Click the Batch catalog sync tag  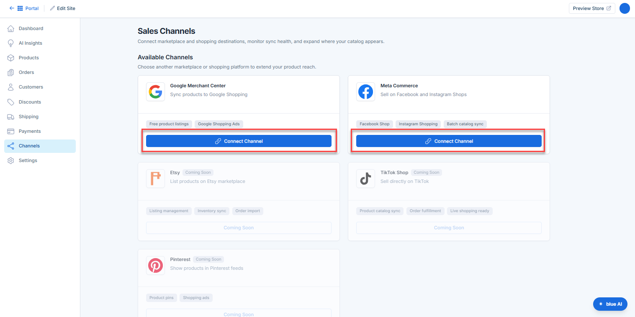(x=465, y=124)
